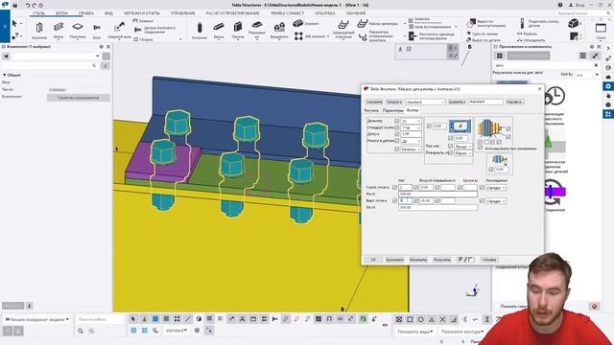This screenshot has width=614, height=345.
Task: Click the Отмена (Cancel) button
Action: (489, 260)
